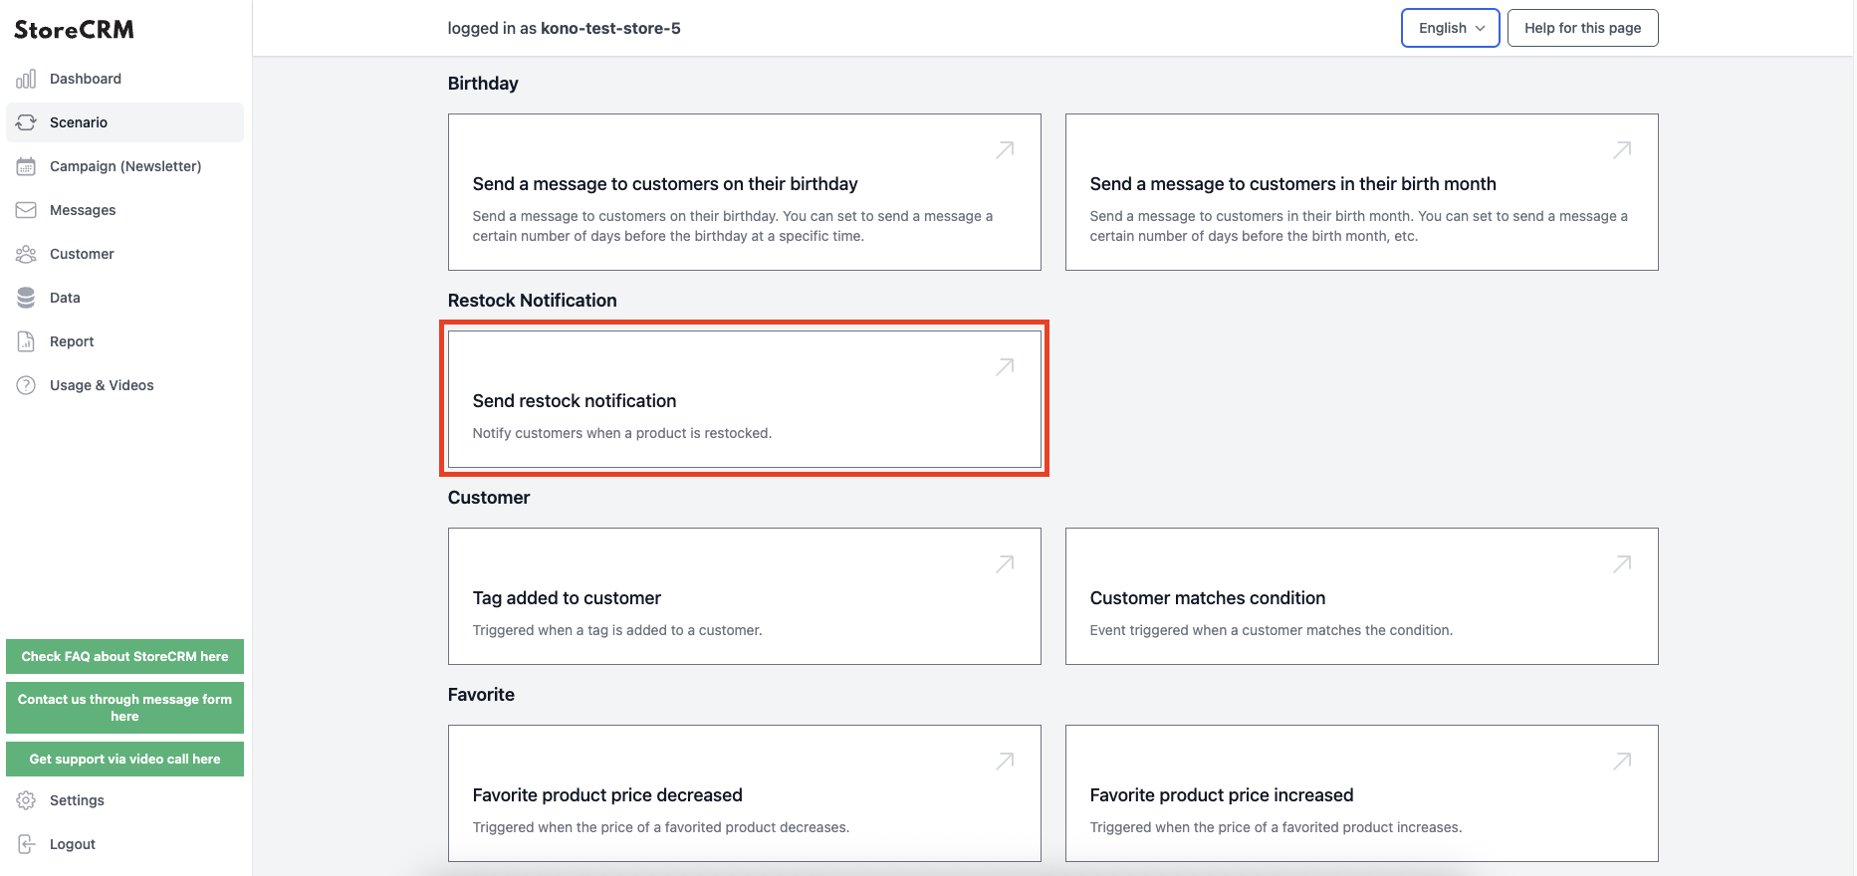Click the 'Birthday' section heading

(x=483, y=84)
